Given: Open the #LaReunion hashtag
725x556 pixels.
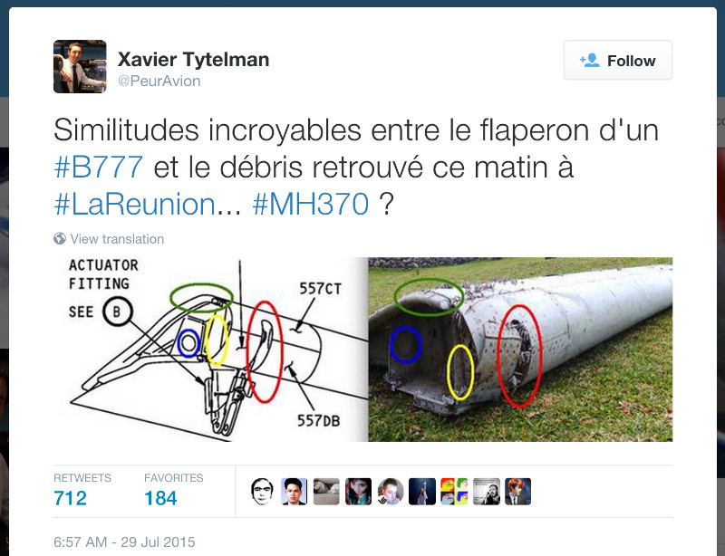Looking at the screenshot, I should (x=134, y=204).
